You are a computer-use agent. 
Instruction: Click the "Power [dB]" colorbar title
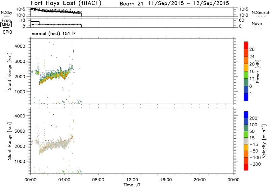click(x=258, y=71)
